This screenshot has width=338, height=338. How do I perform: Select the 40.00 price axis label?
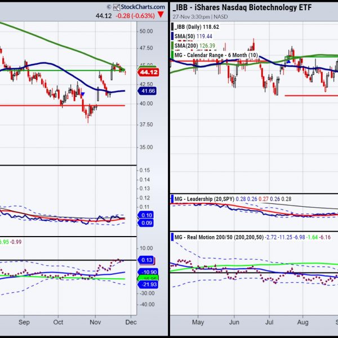(x=146, y=104)
